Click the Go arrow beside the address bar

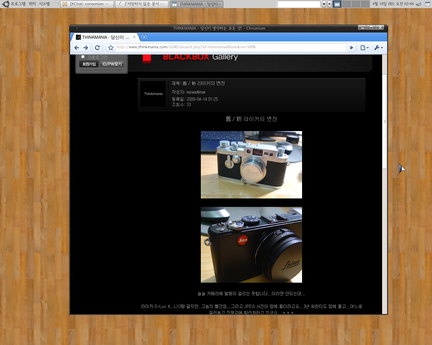tap(352, 48)
